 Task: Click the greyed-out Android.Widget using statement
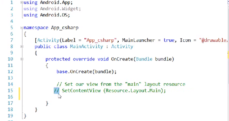coord(52,9)
